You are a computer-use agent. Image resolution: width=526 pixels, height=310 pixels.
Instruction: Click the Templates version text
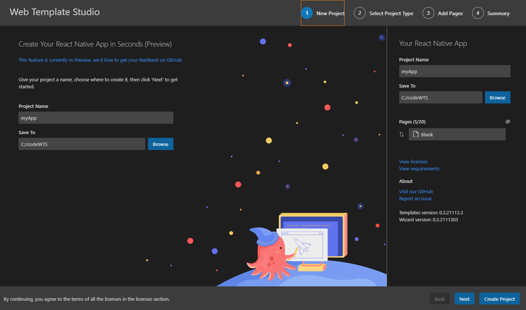(431, 212)
